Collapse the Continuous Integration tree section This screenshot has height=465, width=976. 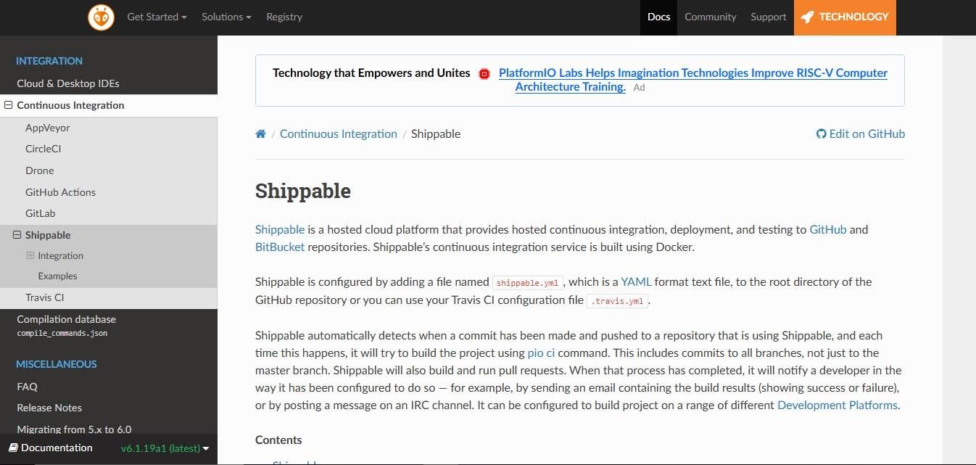coord(9,105)
